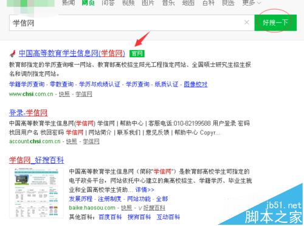Viewport: 304px width, 226px height.
Task: Open the 百度百科 link
Action: (110, 217)
